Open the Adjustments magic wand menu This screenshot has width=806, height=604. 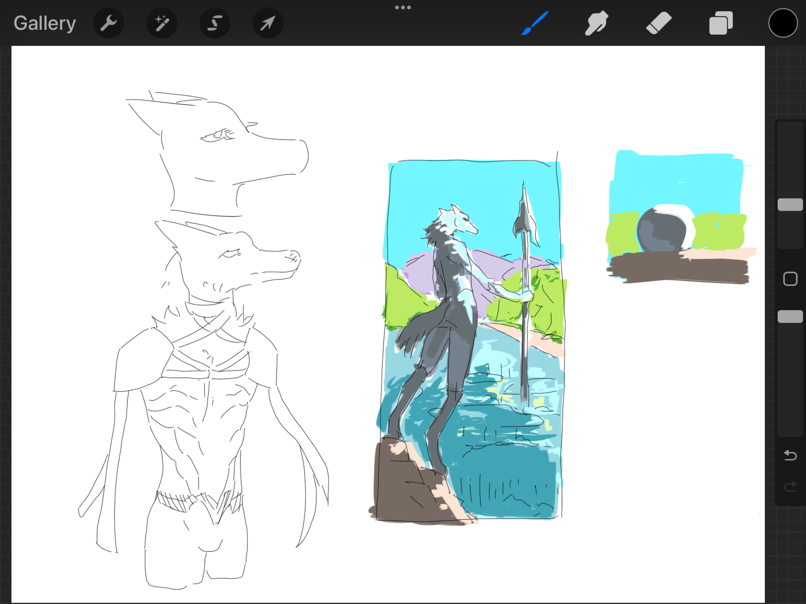[x=162, y=23]
